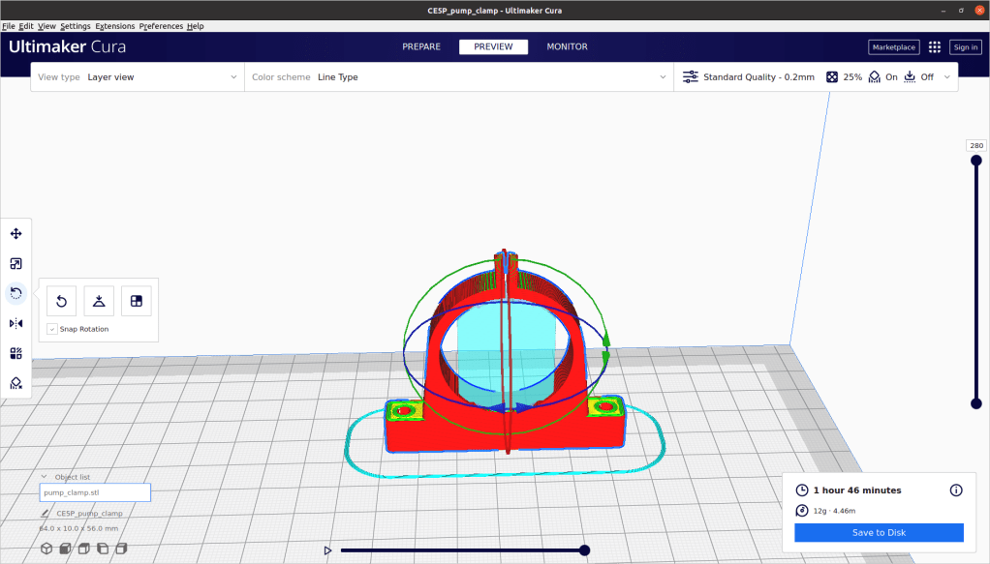Select the Support Blocker tool
Image resolution: width=990 pixels, height=564 pixels.
[15, 383]
